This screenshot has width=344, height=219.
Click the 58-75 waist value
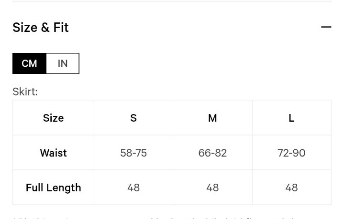pos(133,153)
